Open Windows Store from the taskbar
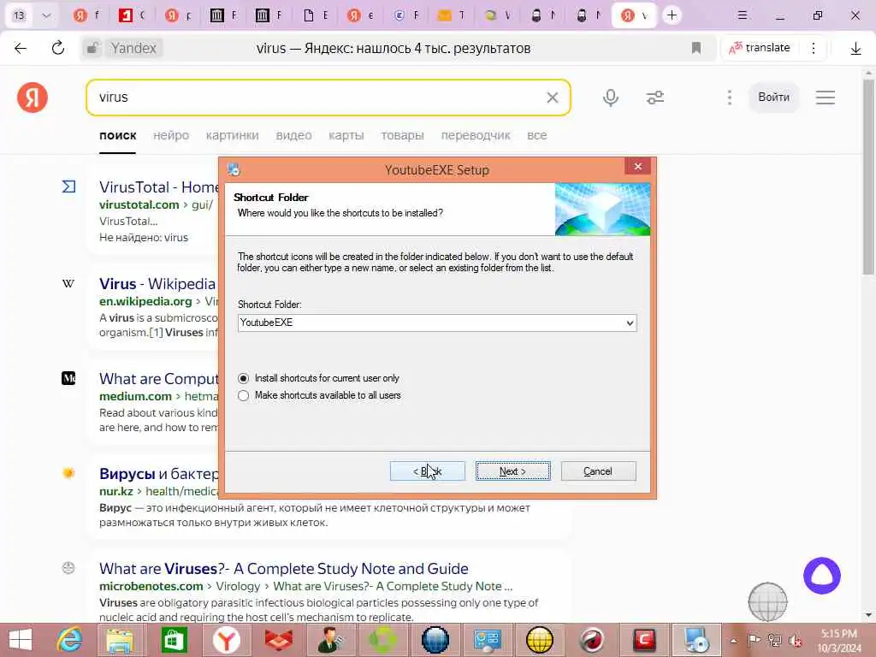This screenshot has width=876, height=657. 173,640
